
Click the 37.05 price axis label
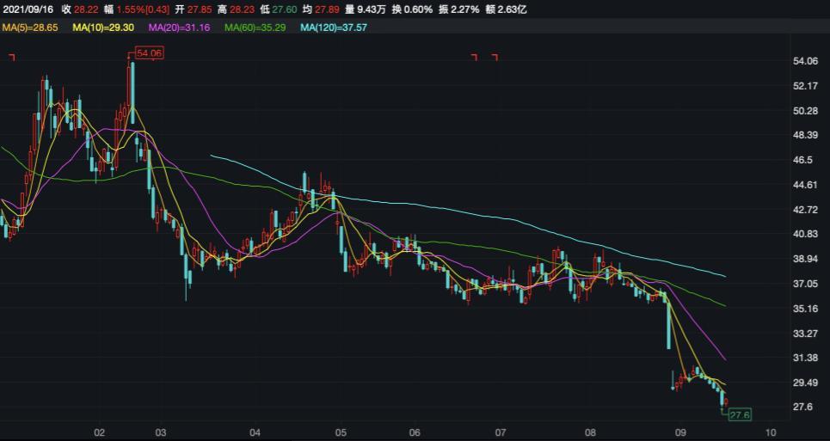click(x=804, y=284)
